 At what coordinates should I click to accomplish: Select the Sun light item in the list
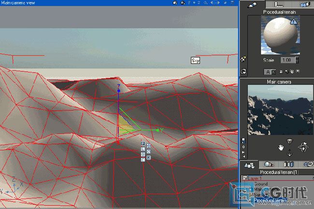pos(261,195)
